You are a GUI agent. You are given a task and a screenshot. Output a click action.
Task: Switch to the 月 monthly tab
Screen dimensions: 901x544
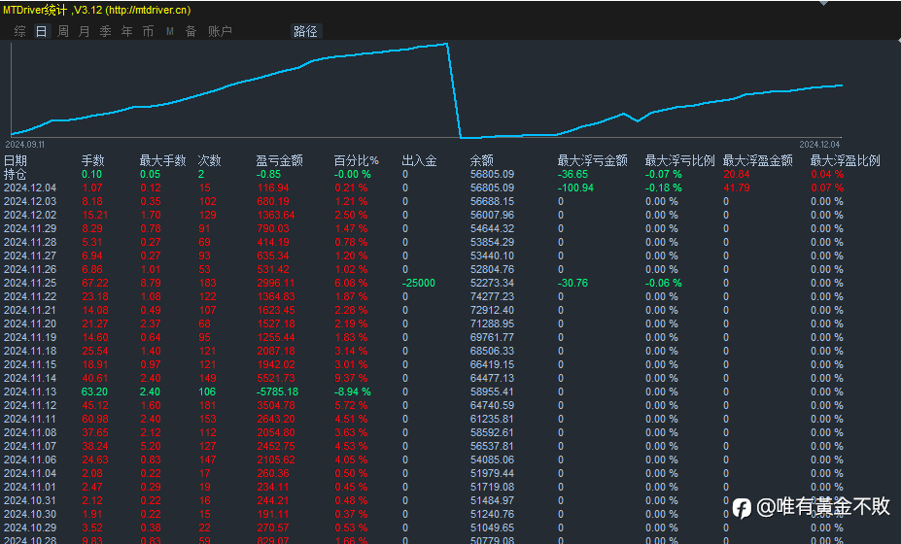pyautogui.click(x=84, y=31)
